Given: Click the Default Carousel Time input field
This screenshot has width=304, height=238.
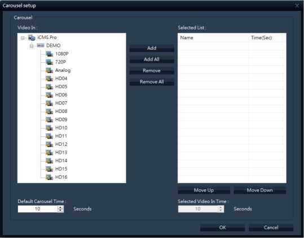Looking at the screenshot, I should coord(38,209).
